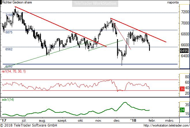Click the 6562 level label
The image size is (190, 128).
click(9, 49)
